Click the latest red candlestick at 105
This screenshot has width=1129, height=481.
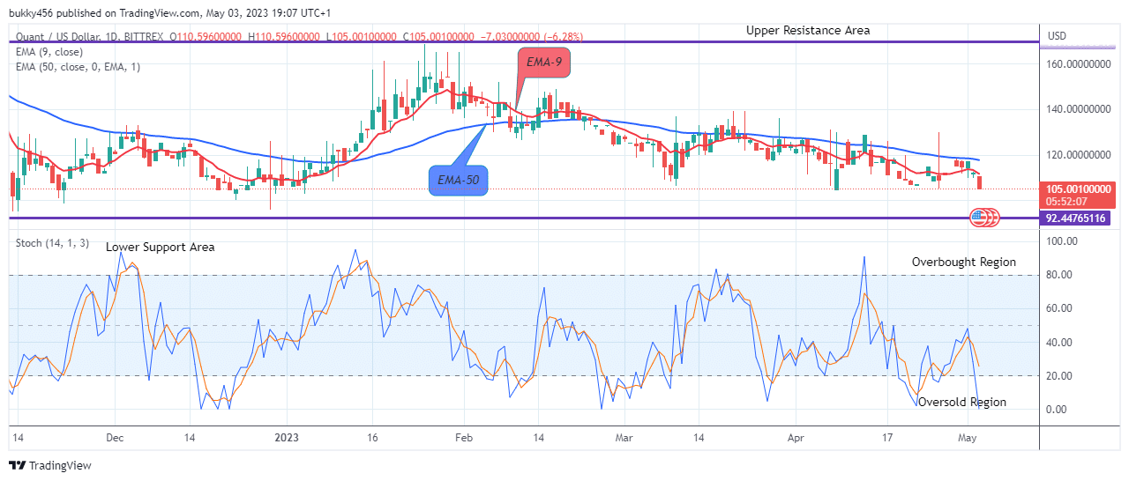(x=982, y=181)
